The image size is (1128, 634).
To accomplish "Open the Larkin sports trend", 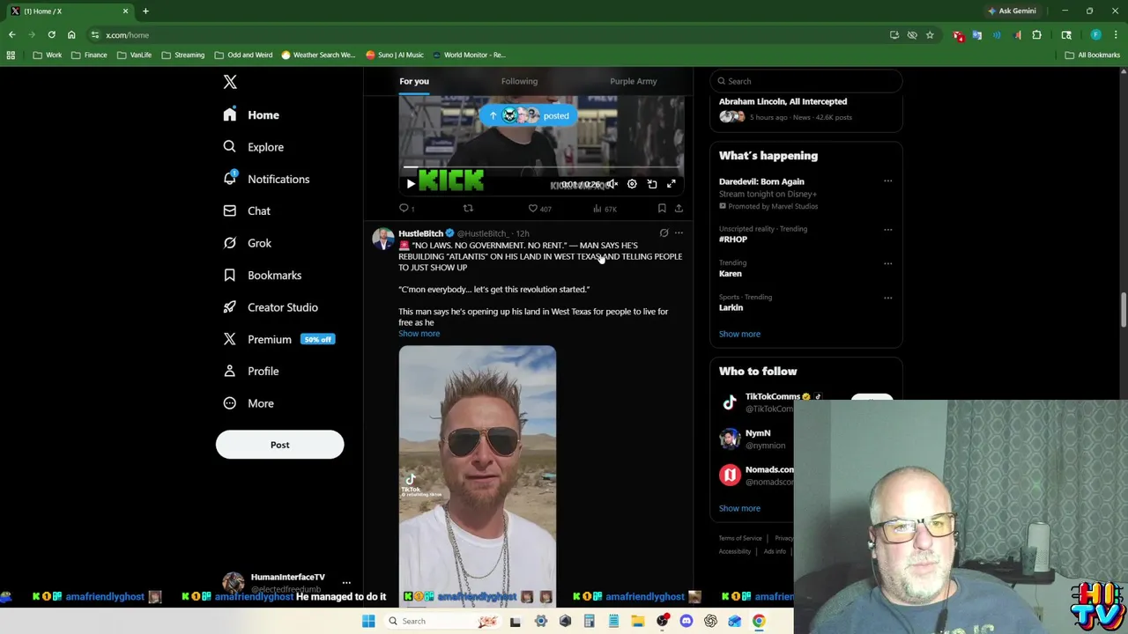I will click(x=731, y=307).
